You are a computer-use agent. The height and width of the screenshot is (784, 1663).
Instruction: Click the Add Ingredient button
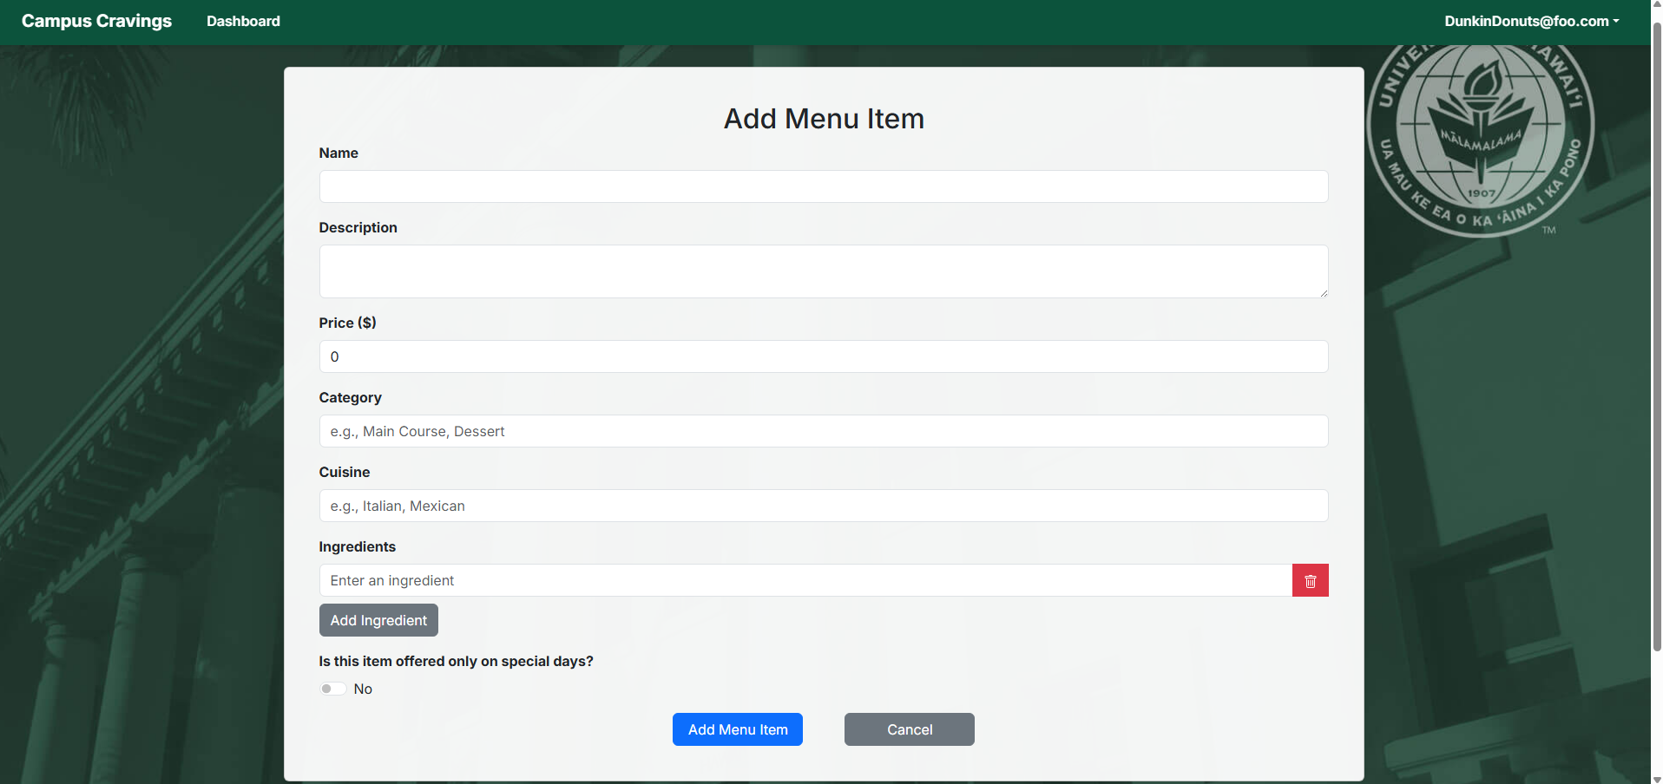pyautogui.click(x=378, y=620)
